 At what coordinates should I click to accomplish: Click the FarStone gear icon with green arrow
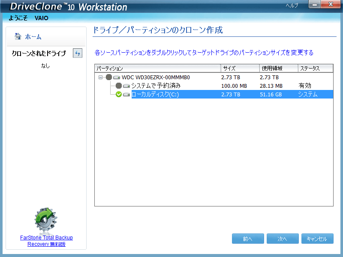coord(46,220)
